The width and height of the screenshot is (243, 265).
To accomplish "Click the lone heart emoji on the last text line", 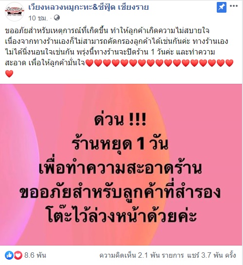I will tap(9, 74).
